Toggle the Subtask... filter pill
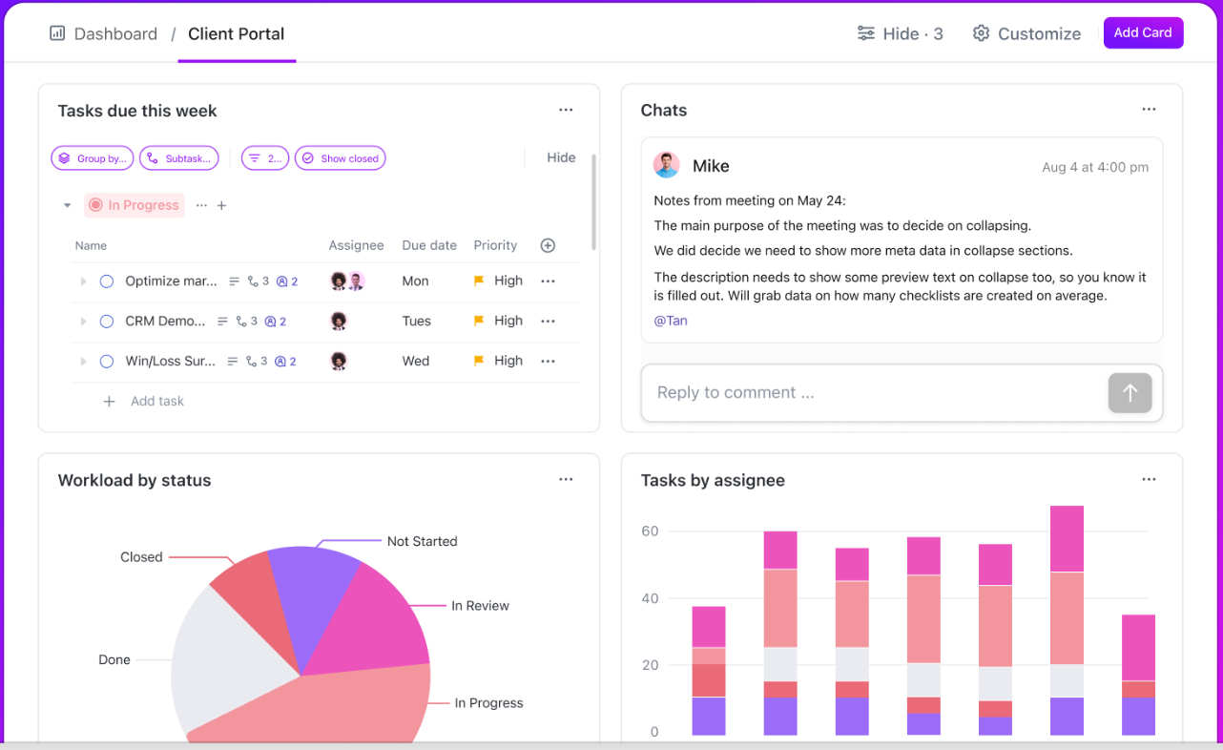The height and width of the screenshot is (750, 1223). (x=179, y=158)
